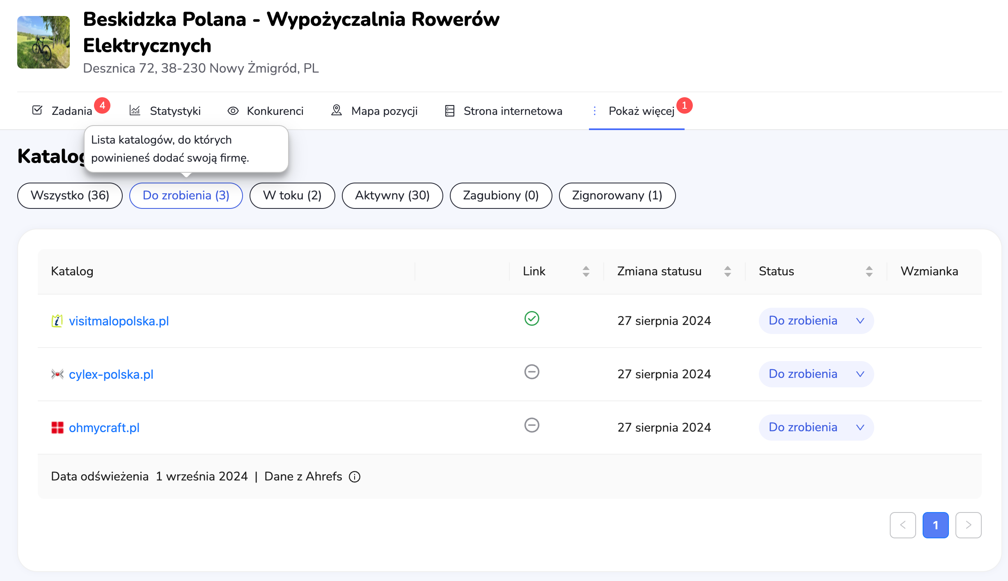Click the Statystyki chart icon

coord(135,110)
